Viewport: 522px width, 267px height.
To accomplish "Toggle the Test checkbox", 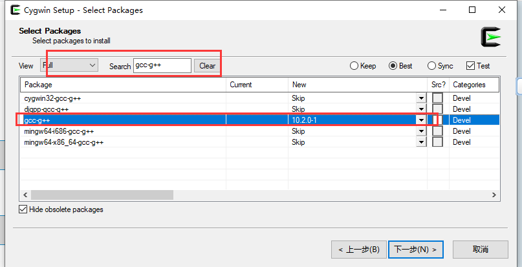I will 478,66.
